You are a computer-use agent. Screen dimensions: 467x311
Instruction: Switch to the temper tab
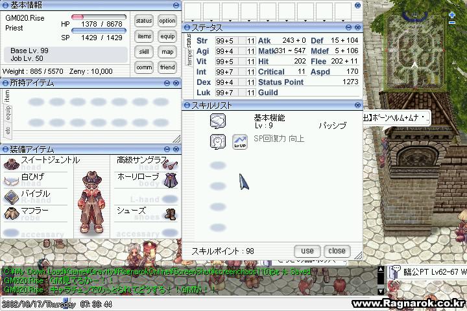(x=189, y=58)
